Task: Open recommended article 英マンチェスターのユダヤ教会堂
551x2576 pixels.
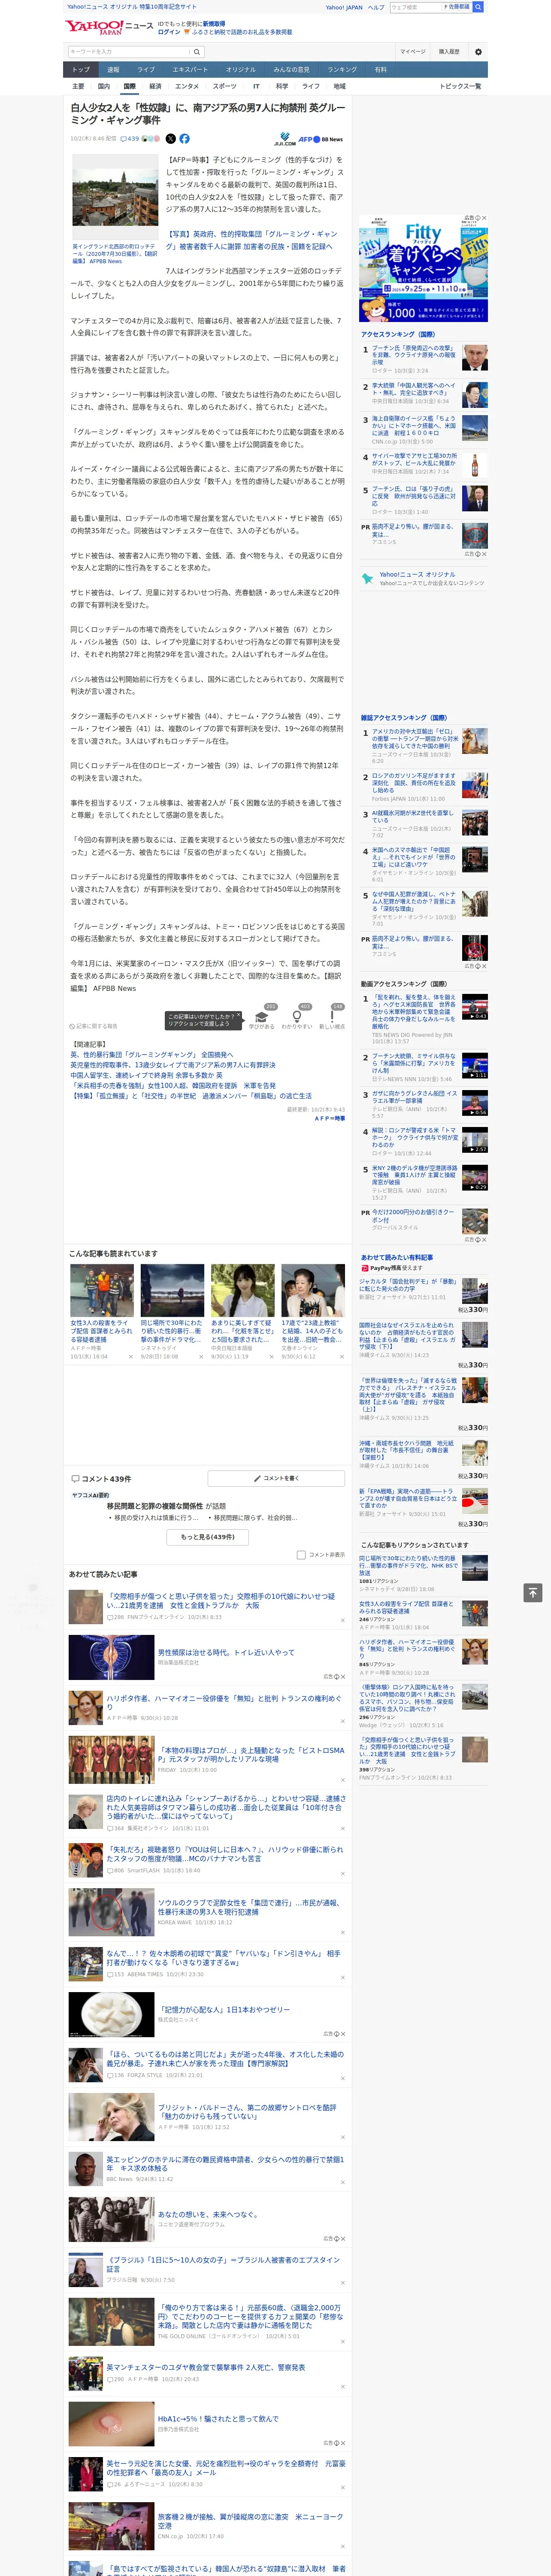Action: pos(206,2367)
